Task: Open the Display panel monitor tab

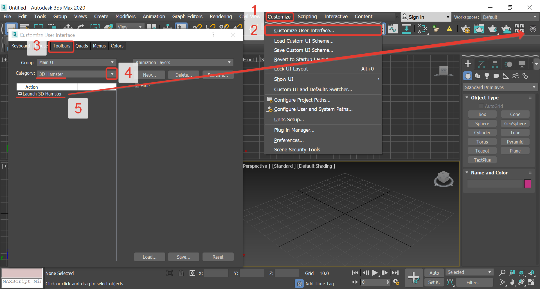Action: click(x=522, y=64)
